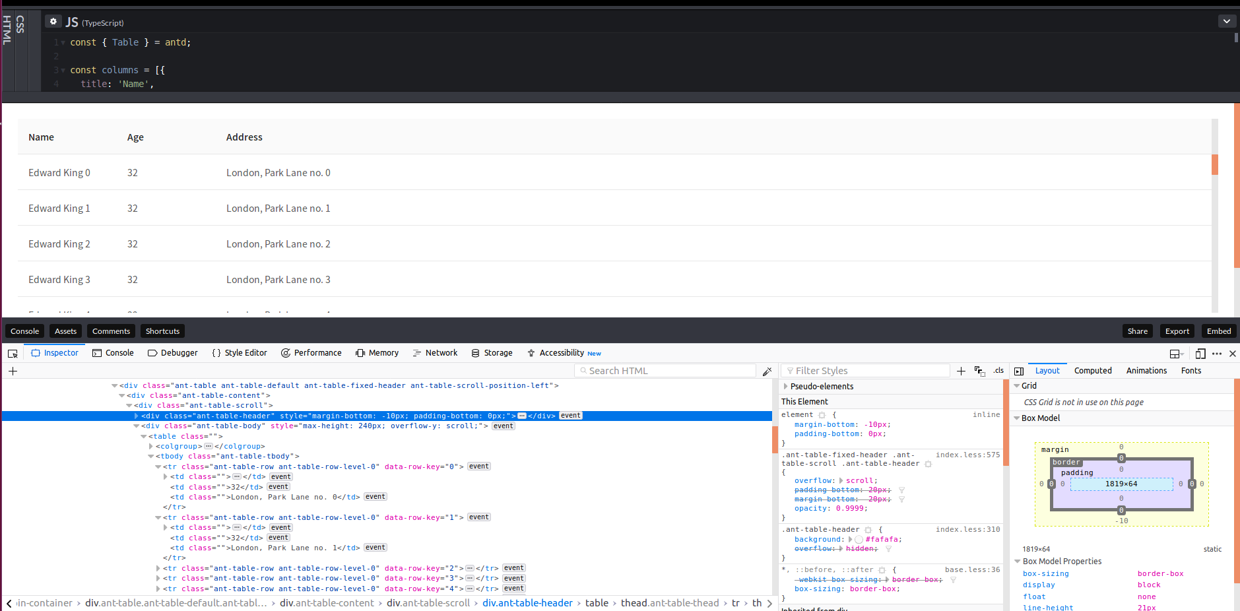Image resolution: width=1240 pixels, height=611 pixels.
Task: Open the Fonts sidebar tab
Action: (x=1191, y=371)
